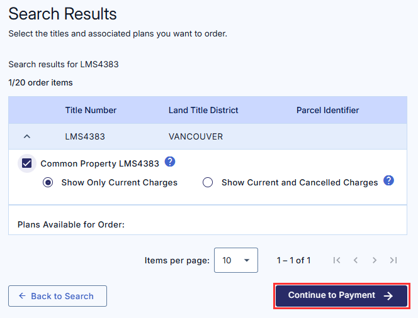Click the LMS4383 title number cell
Screen dimensions: 418x318
point(85,136)
